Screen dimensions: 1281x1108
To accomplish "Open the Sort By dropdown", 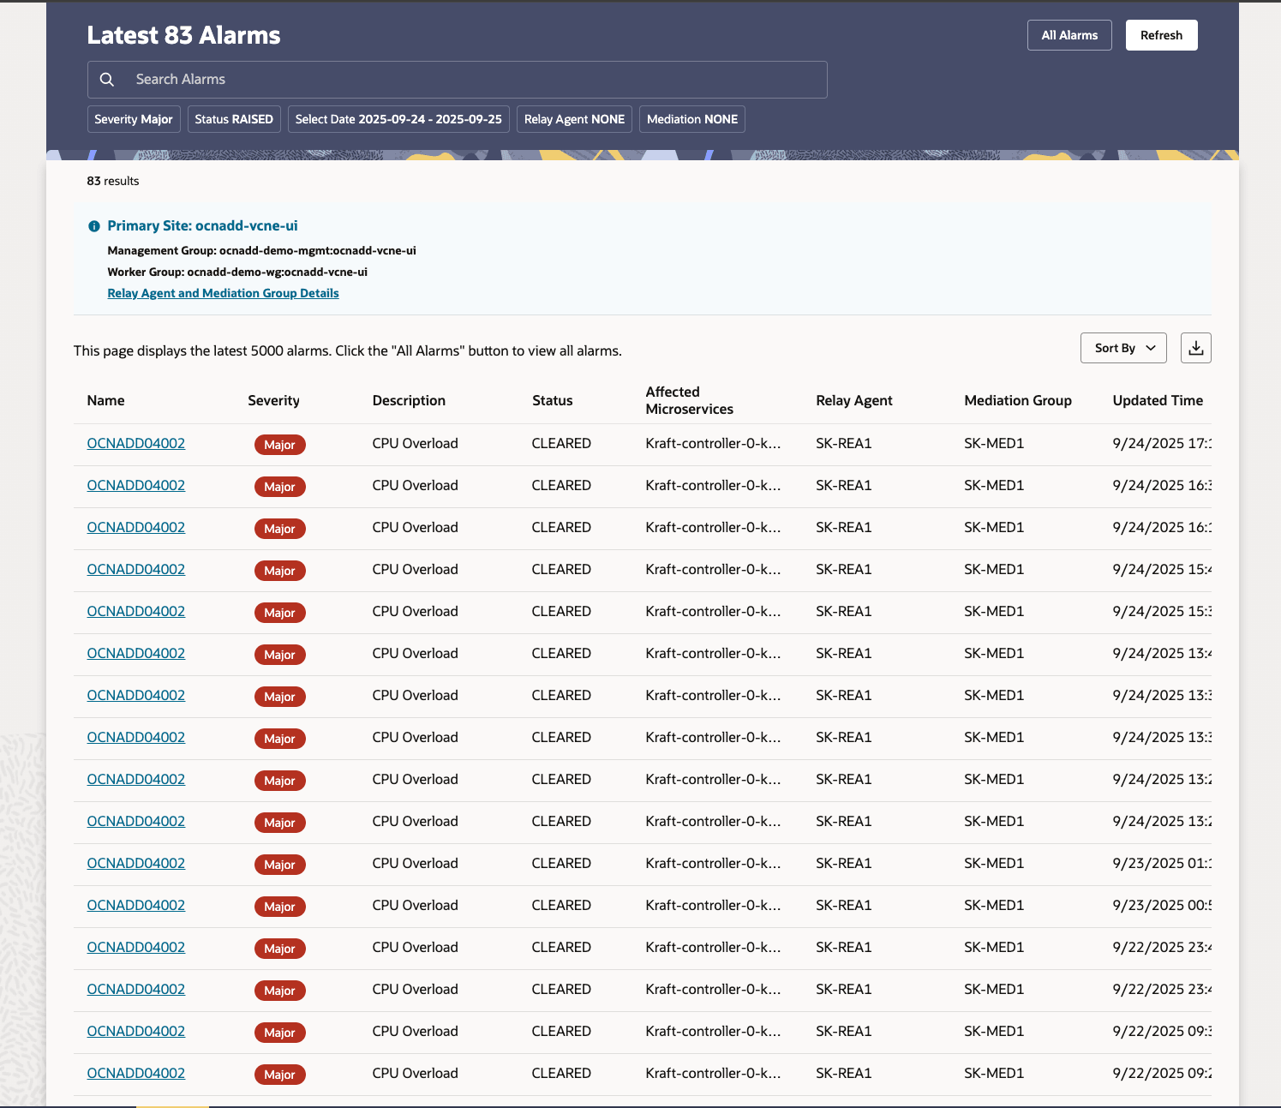I will point(1122,348).
